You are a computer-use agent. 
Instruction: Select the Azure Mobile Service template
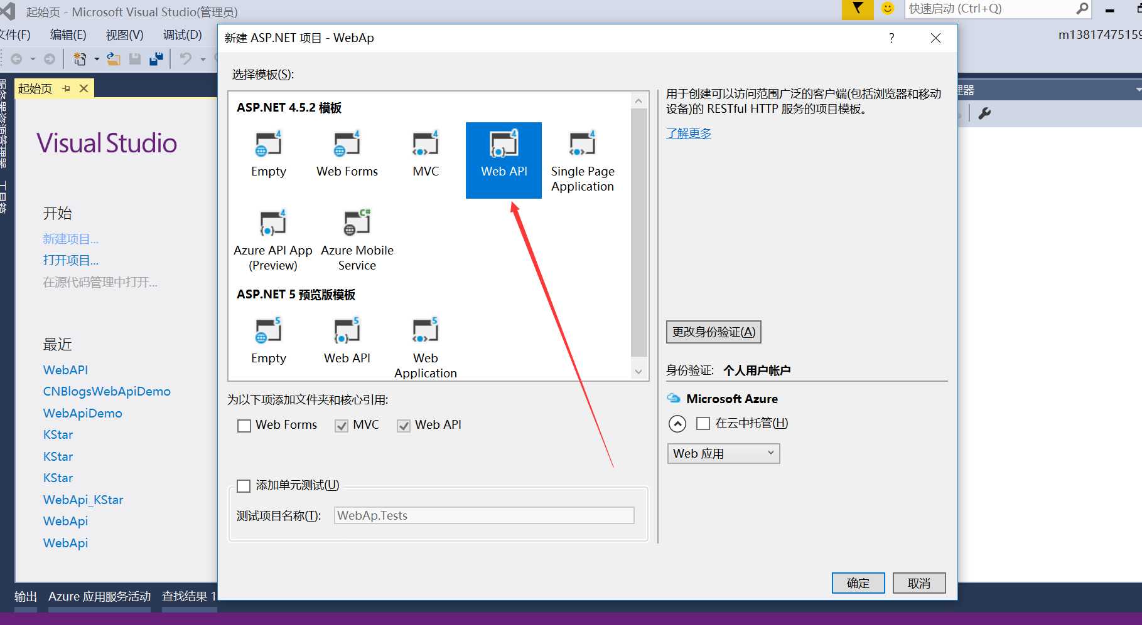(x=357, y=240)
